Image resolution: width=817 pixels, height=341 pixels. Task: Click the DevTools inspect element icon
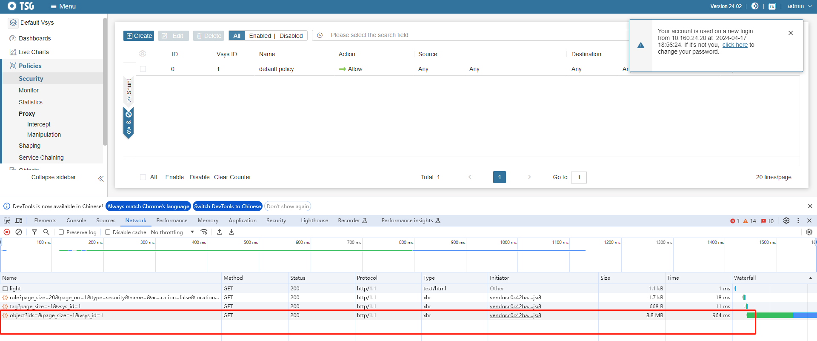[x=7, y=221]
